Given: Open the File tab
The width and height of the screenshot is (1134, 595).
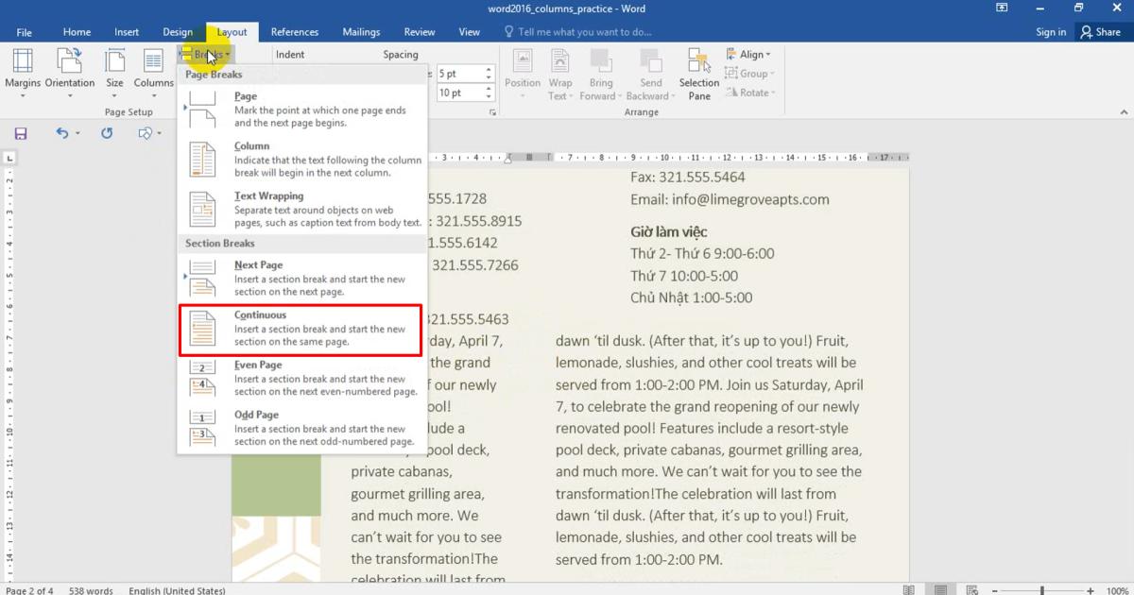Looking at the screenshot, I should point(24,32).
